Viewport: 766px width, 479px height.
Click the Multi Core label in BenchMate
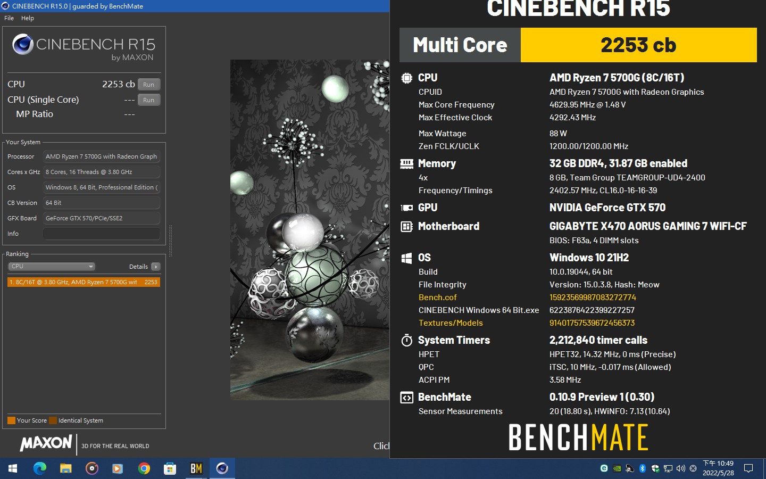tap(460, 45)
